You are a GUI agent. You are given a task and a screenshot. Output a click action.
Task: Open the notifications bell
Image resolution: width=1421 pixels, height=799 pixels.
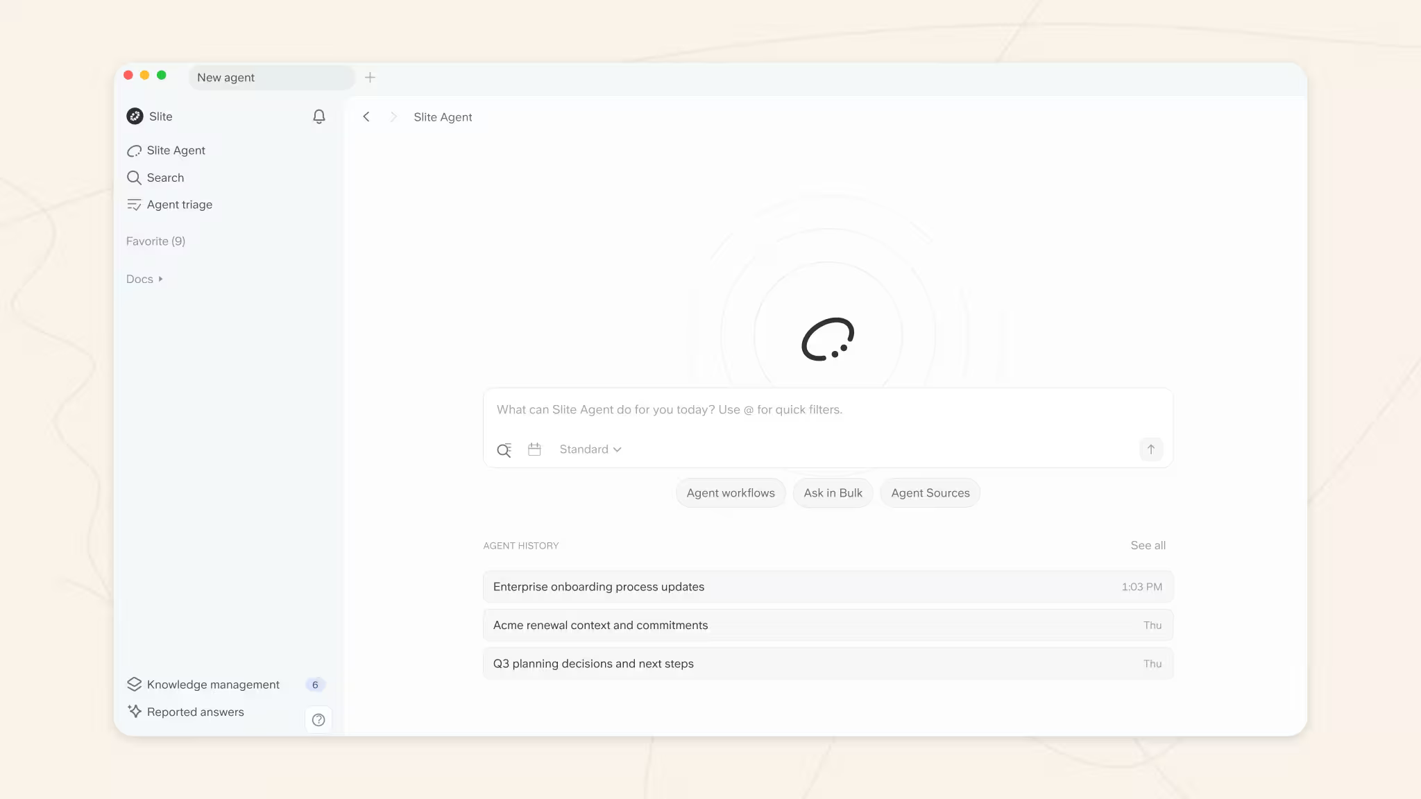pyautogui.click(x=319, y=117)
